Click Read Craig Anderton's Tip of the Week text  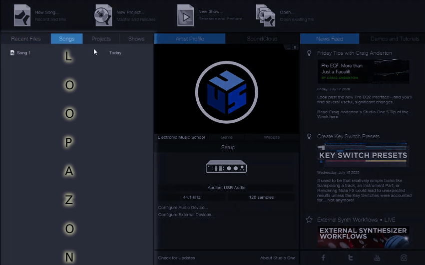(x=363, y=114)
